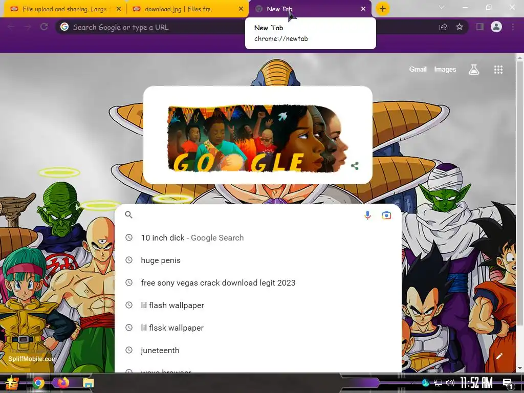Click the Juneteenth Google doodle

pyautogui.click(x=257, y=138)
